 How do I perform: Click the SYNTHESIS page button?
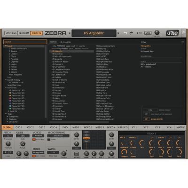tap(11, 33)
